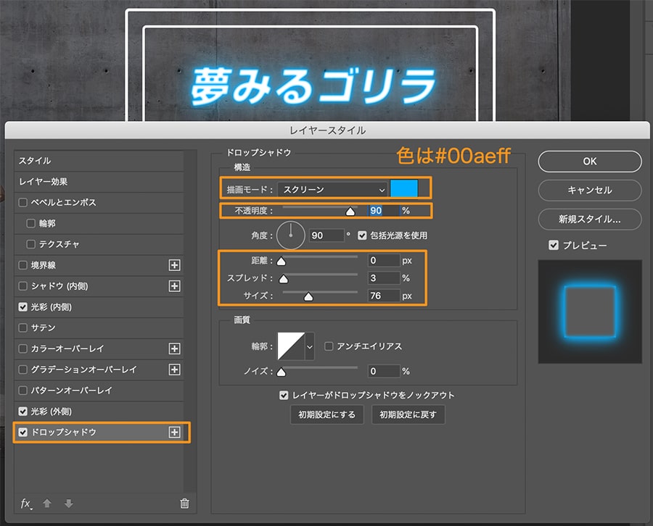The image size is (653, 526).
Task: Move effect up with up arrow icon
Action: pos(47,504)
